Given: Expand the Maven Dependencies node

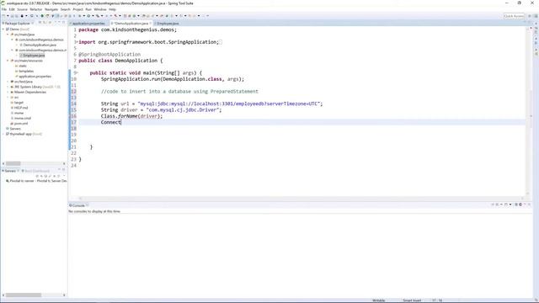Looking at the screenshot, I should point(8,92).
